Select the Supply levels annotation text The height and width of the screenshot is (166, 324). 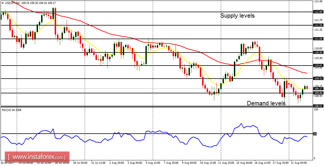click(237, 16)
